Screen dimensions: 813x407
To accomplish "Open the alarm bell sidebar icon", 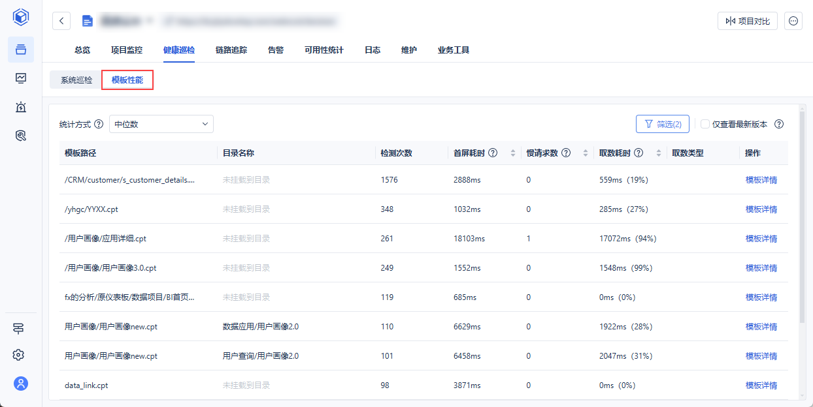I will click(x=21, y=107).
